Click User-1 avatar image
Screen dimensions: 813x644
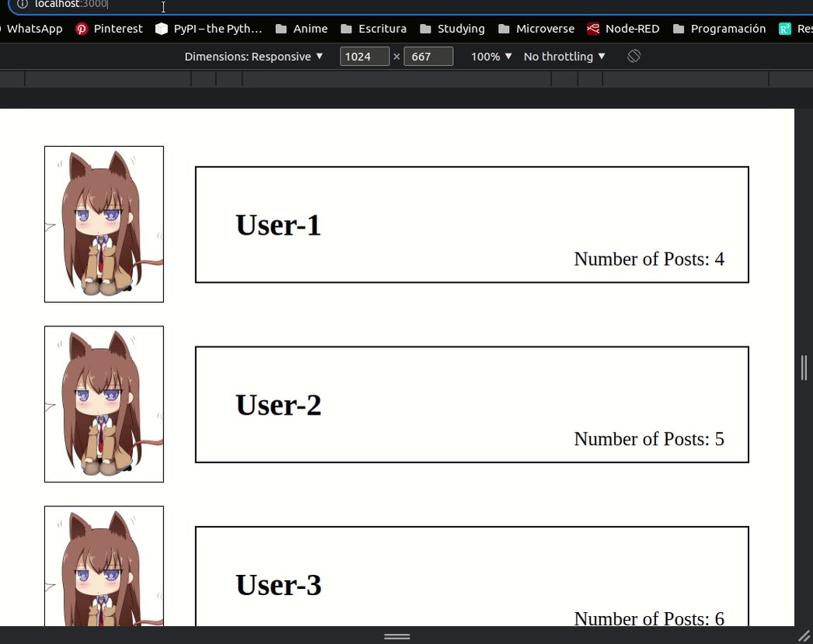104,225
